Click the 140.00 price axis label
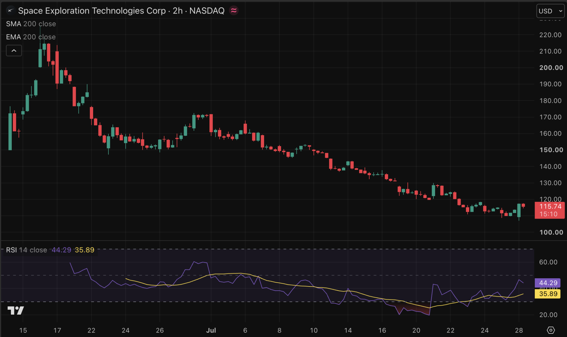This screenshot has height=337, width=567. tap(550, 167)
